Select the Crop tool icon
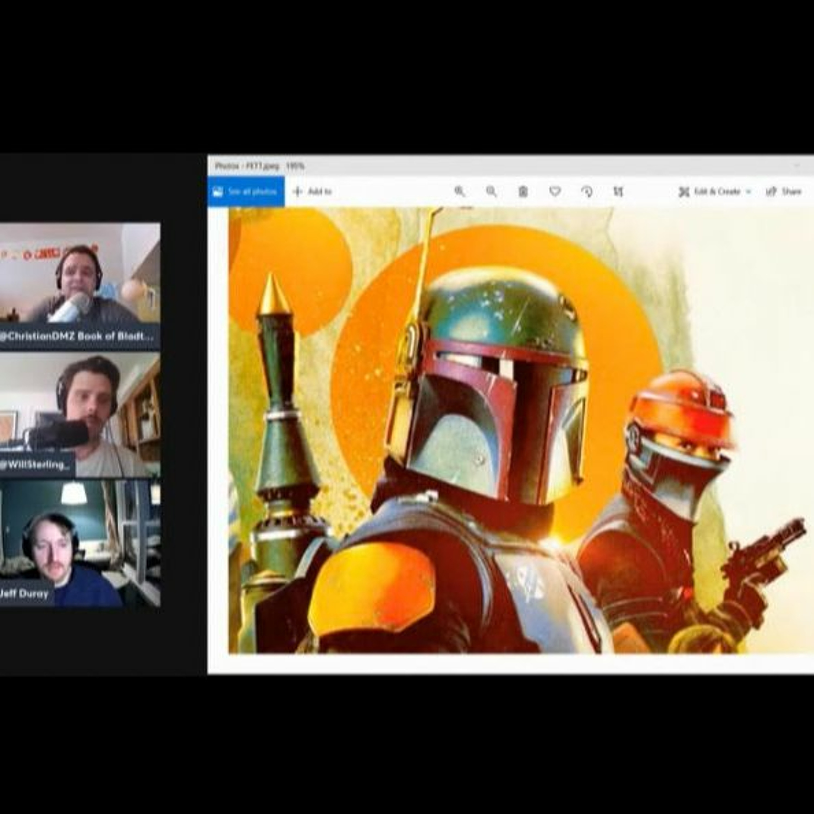This screenshot has height=814, width=814. pos(618,192)
